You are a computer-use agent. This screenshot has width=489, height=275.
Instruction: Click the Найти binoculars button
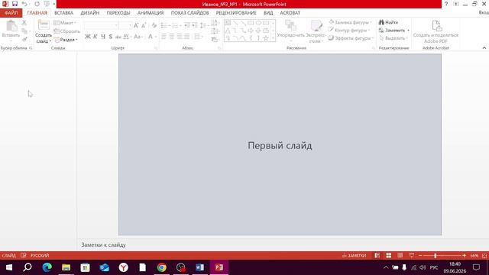pos(389,22)
